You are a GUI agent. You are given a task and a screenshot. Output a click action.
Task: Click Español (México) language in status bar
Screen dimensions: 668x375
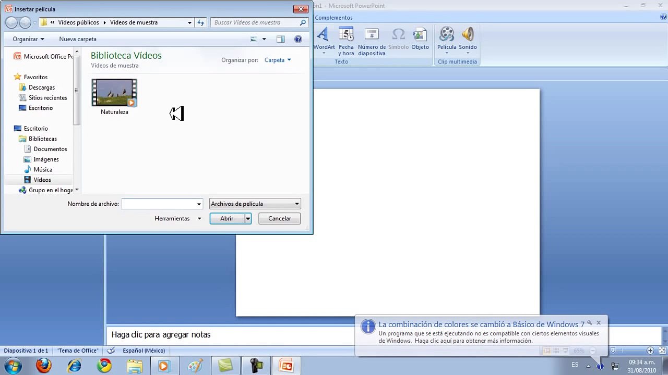coord(144,351)
